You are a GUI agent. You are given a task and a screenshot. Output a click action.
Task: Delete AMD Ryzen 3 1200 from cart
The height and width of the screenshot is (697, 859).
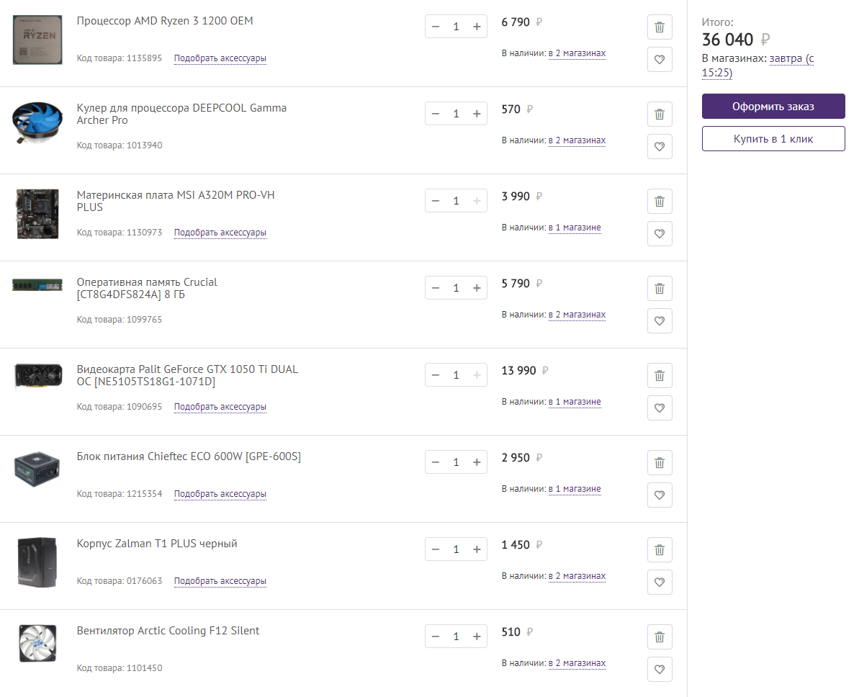660,27
